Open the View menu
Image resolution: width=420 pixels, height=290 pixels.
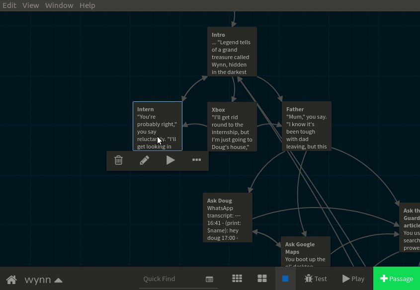click(x=30, y=5)
